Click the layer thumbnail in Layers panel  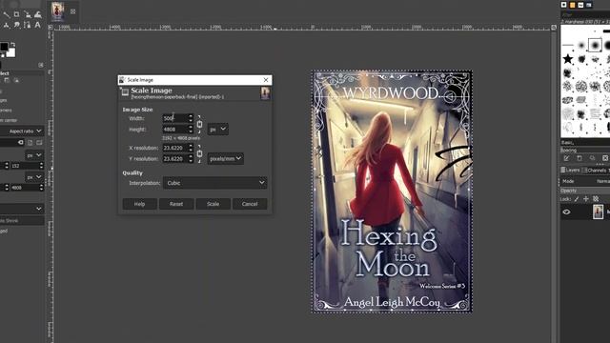click(598, 212)
